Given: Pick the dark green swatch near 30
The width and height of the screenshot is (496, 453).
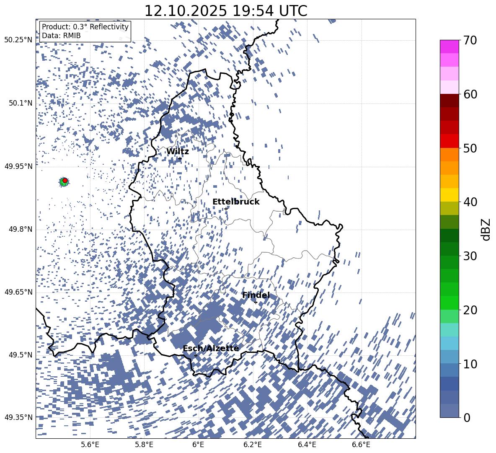Looking at the screenshot, I should click(x=449, y=249).
